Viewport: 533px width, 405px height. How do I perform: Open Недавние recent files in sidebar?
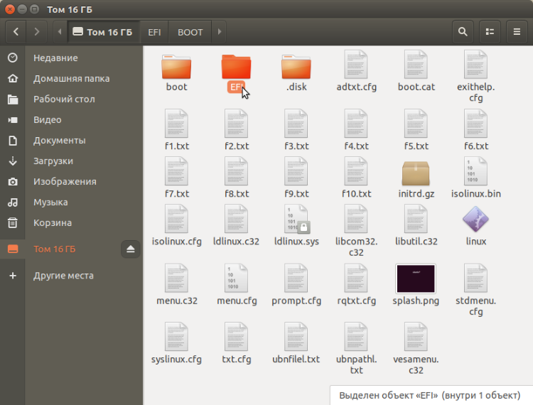tap(55, 58)
